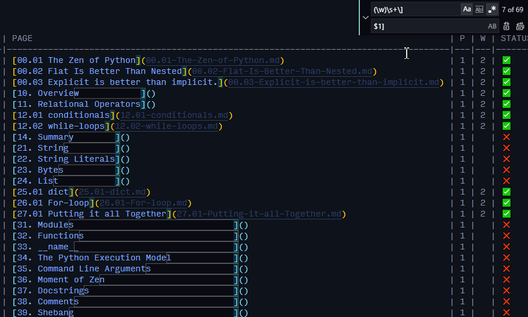
Task: Click text '[11. Relational Operators'
Action: tap(76, 105)
